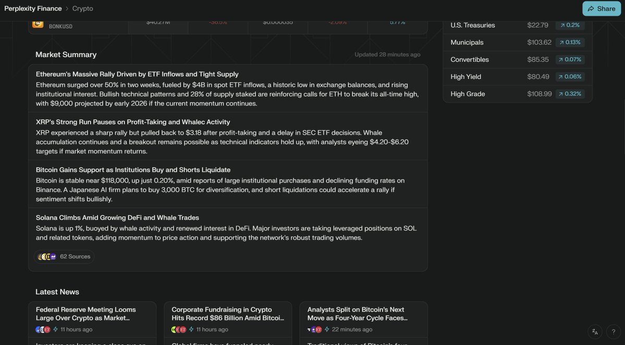
Task: Click the $103.62 Municipals price
Action: click(540, 42)
